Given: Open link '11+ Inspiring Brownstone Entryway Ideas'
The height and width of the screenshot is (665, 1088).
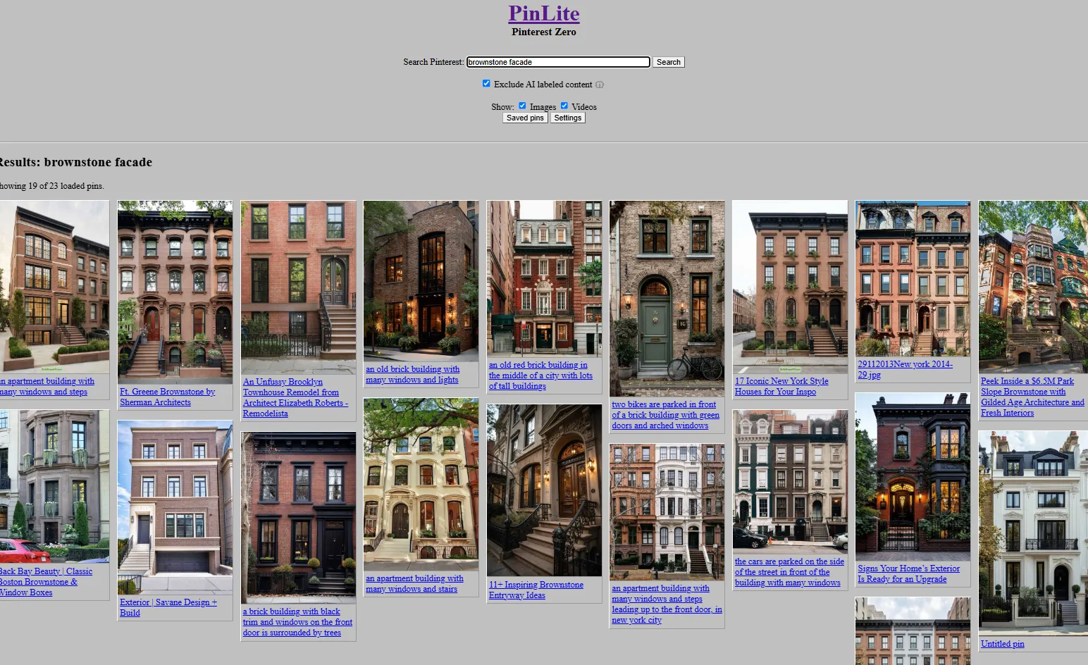Looking at the screenshot, I should (x=536, y=590).
